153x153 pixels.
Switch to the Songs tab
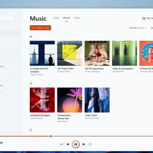point(56,18)
